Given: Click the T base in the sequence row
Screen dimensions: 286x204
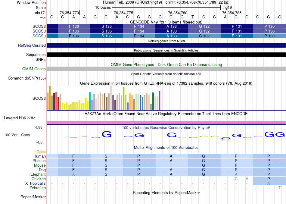Looking at the screenshot, I should pyautogui.click(x=193, y=17).
